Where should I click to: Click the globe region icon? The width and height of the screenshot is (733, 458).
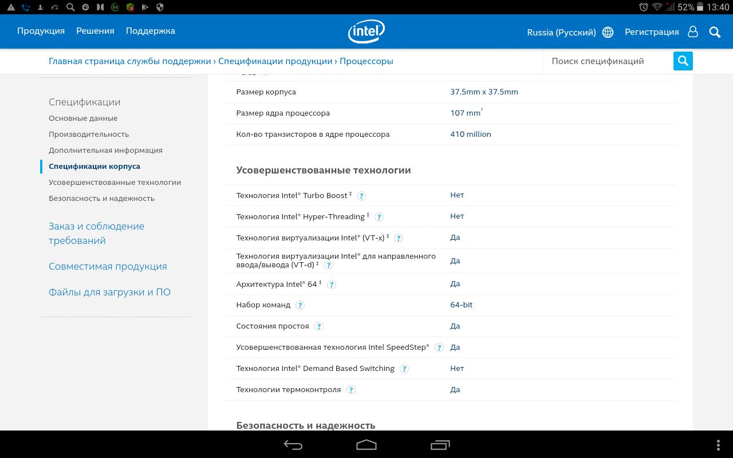[608, 32]
